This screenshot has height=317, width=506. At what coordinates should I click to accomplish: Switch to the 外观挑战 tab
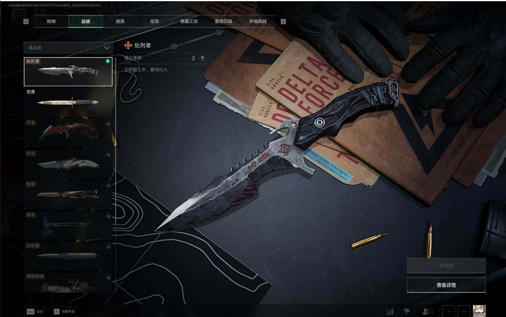coord(258,21)
